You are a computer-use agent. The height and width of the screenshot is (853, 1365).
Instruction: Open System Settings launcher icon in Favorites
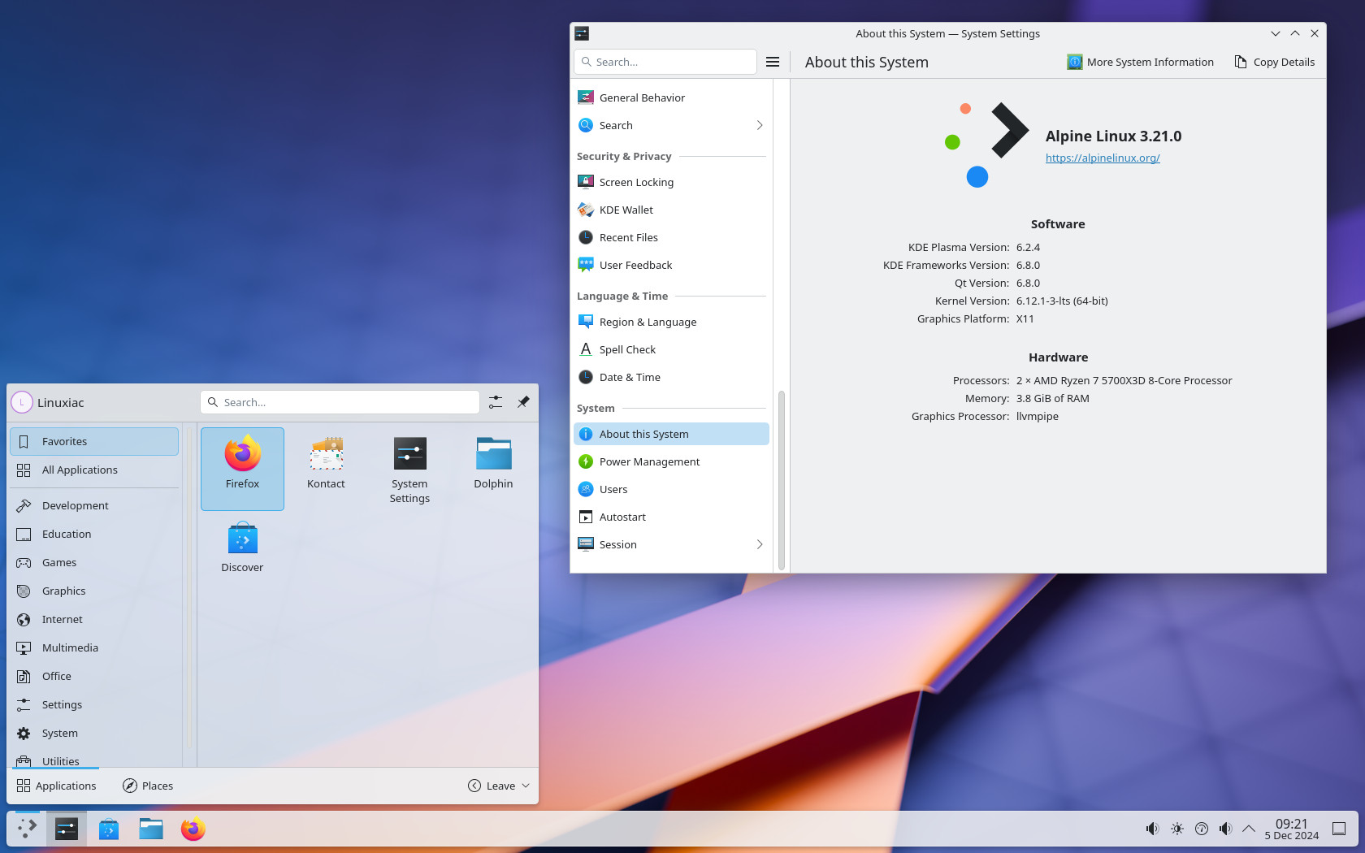409,468
